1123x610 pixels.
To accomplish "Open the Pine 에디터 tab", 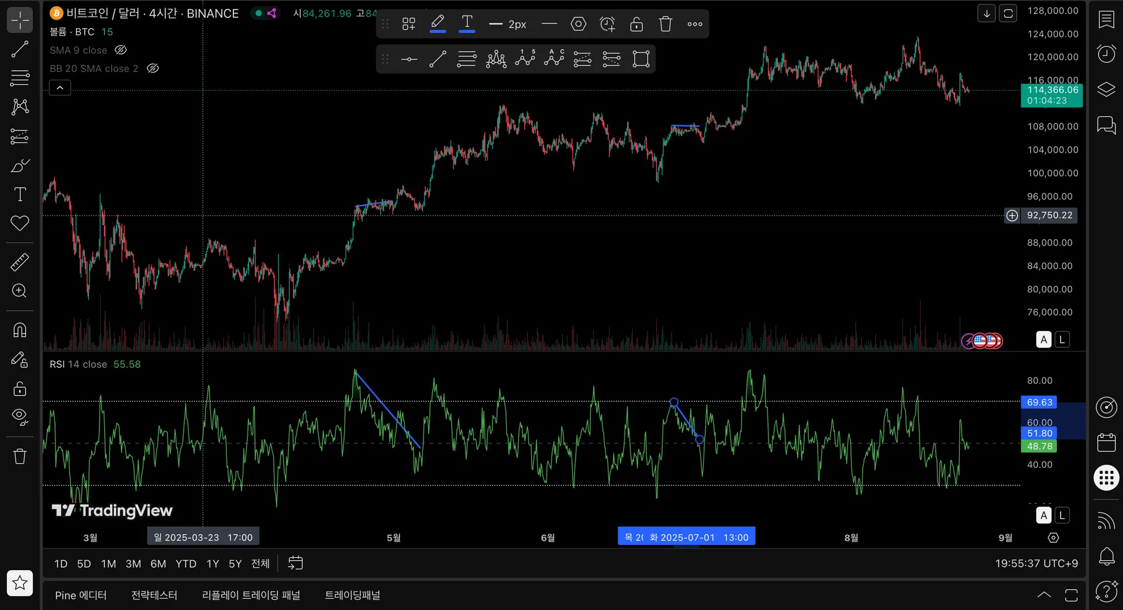I will [81, 595].
